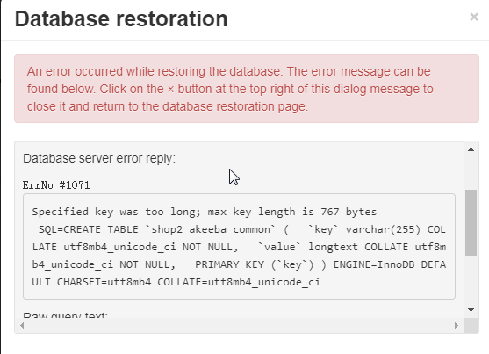Click scrollbar track below the vertical thumb
This screenshot has height=354, width=489.
coord(471,279)
